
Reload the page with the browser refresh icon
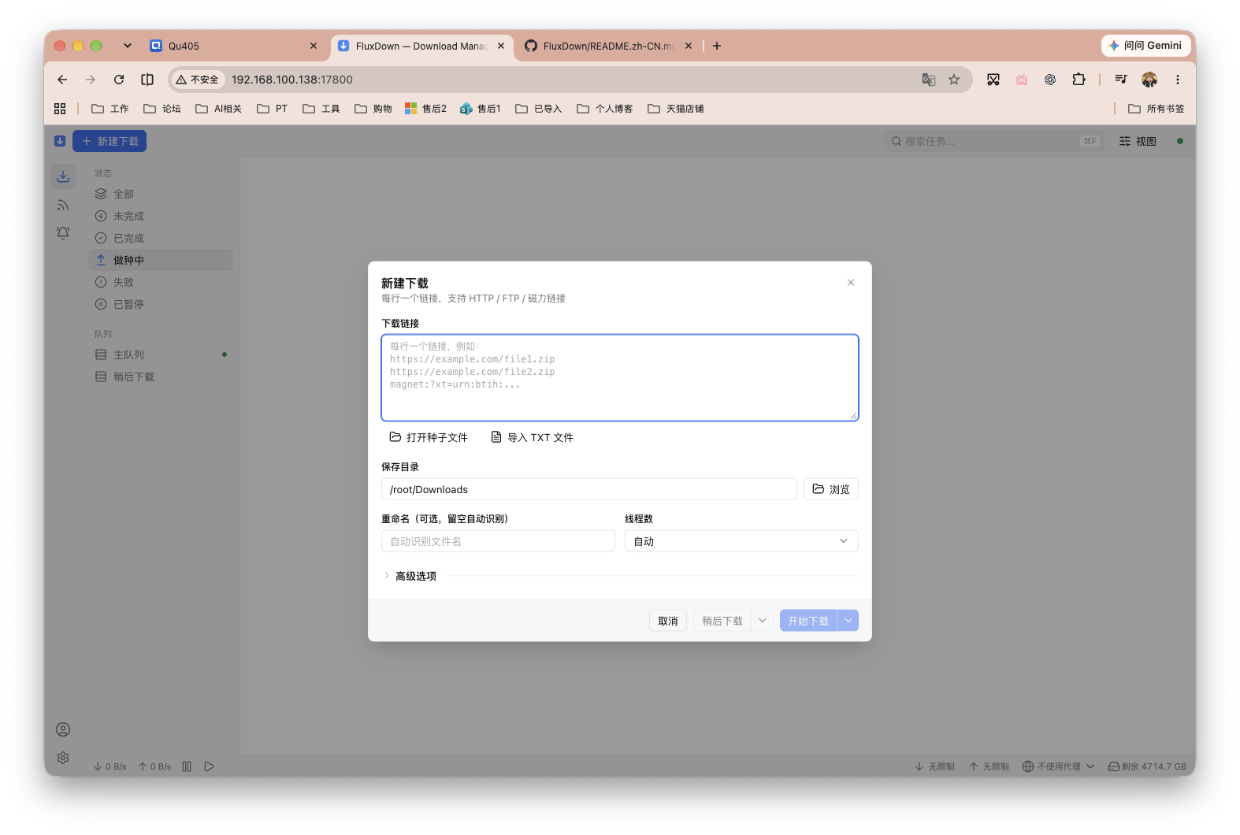[x=119, y=80]
